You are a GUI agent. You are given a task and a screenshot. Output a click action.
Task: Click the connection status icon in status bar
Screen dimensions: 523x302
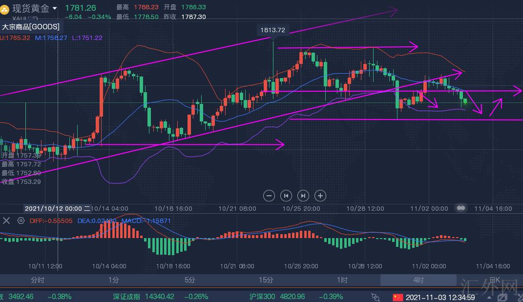click(x=375, y=297)
